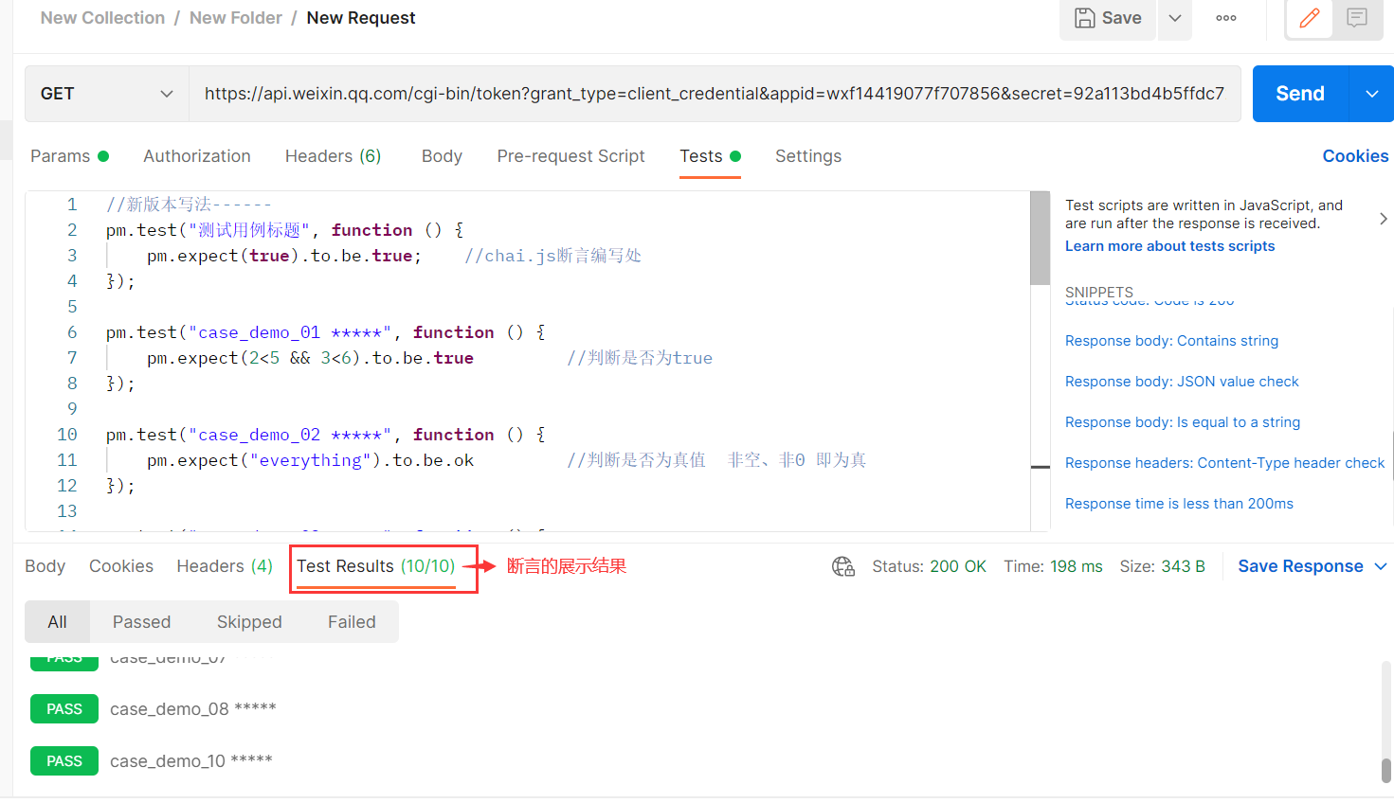Click line 3, pm.expect(true).to.be.true
Screen dimensions: 1394x803
(284, 256)
